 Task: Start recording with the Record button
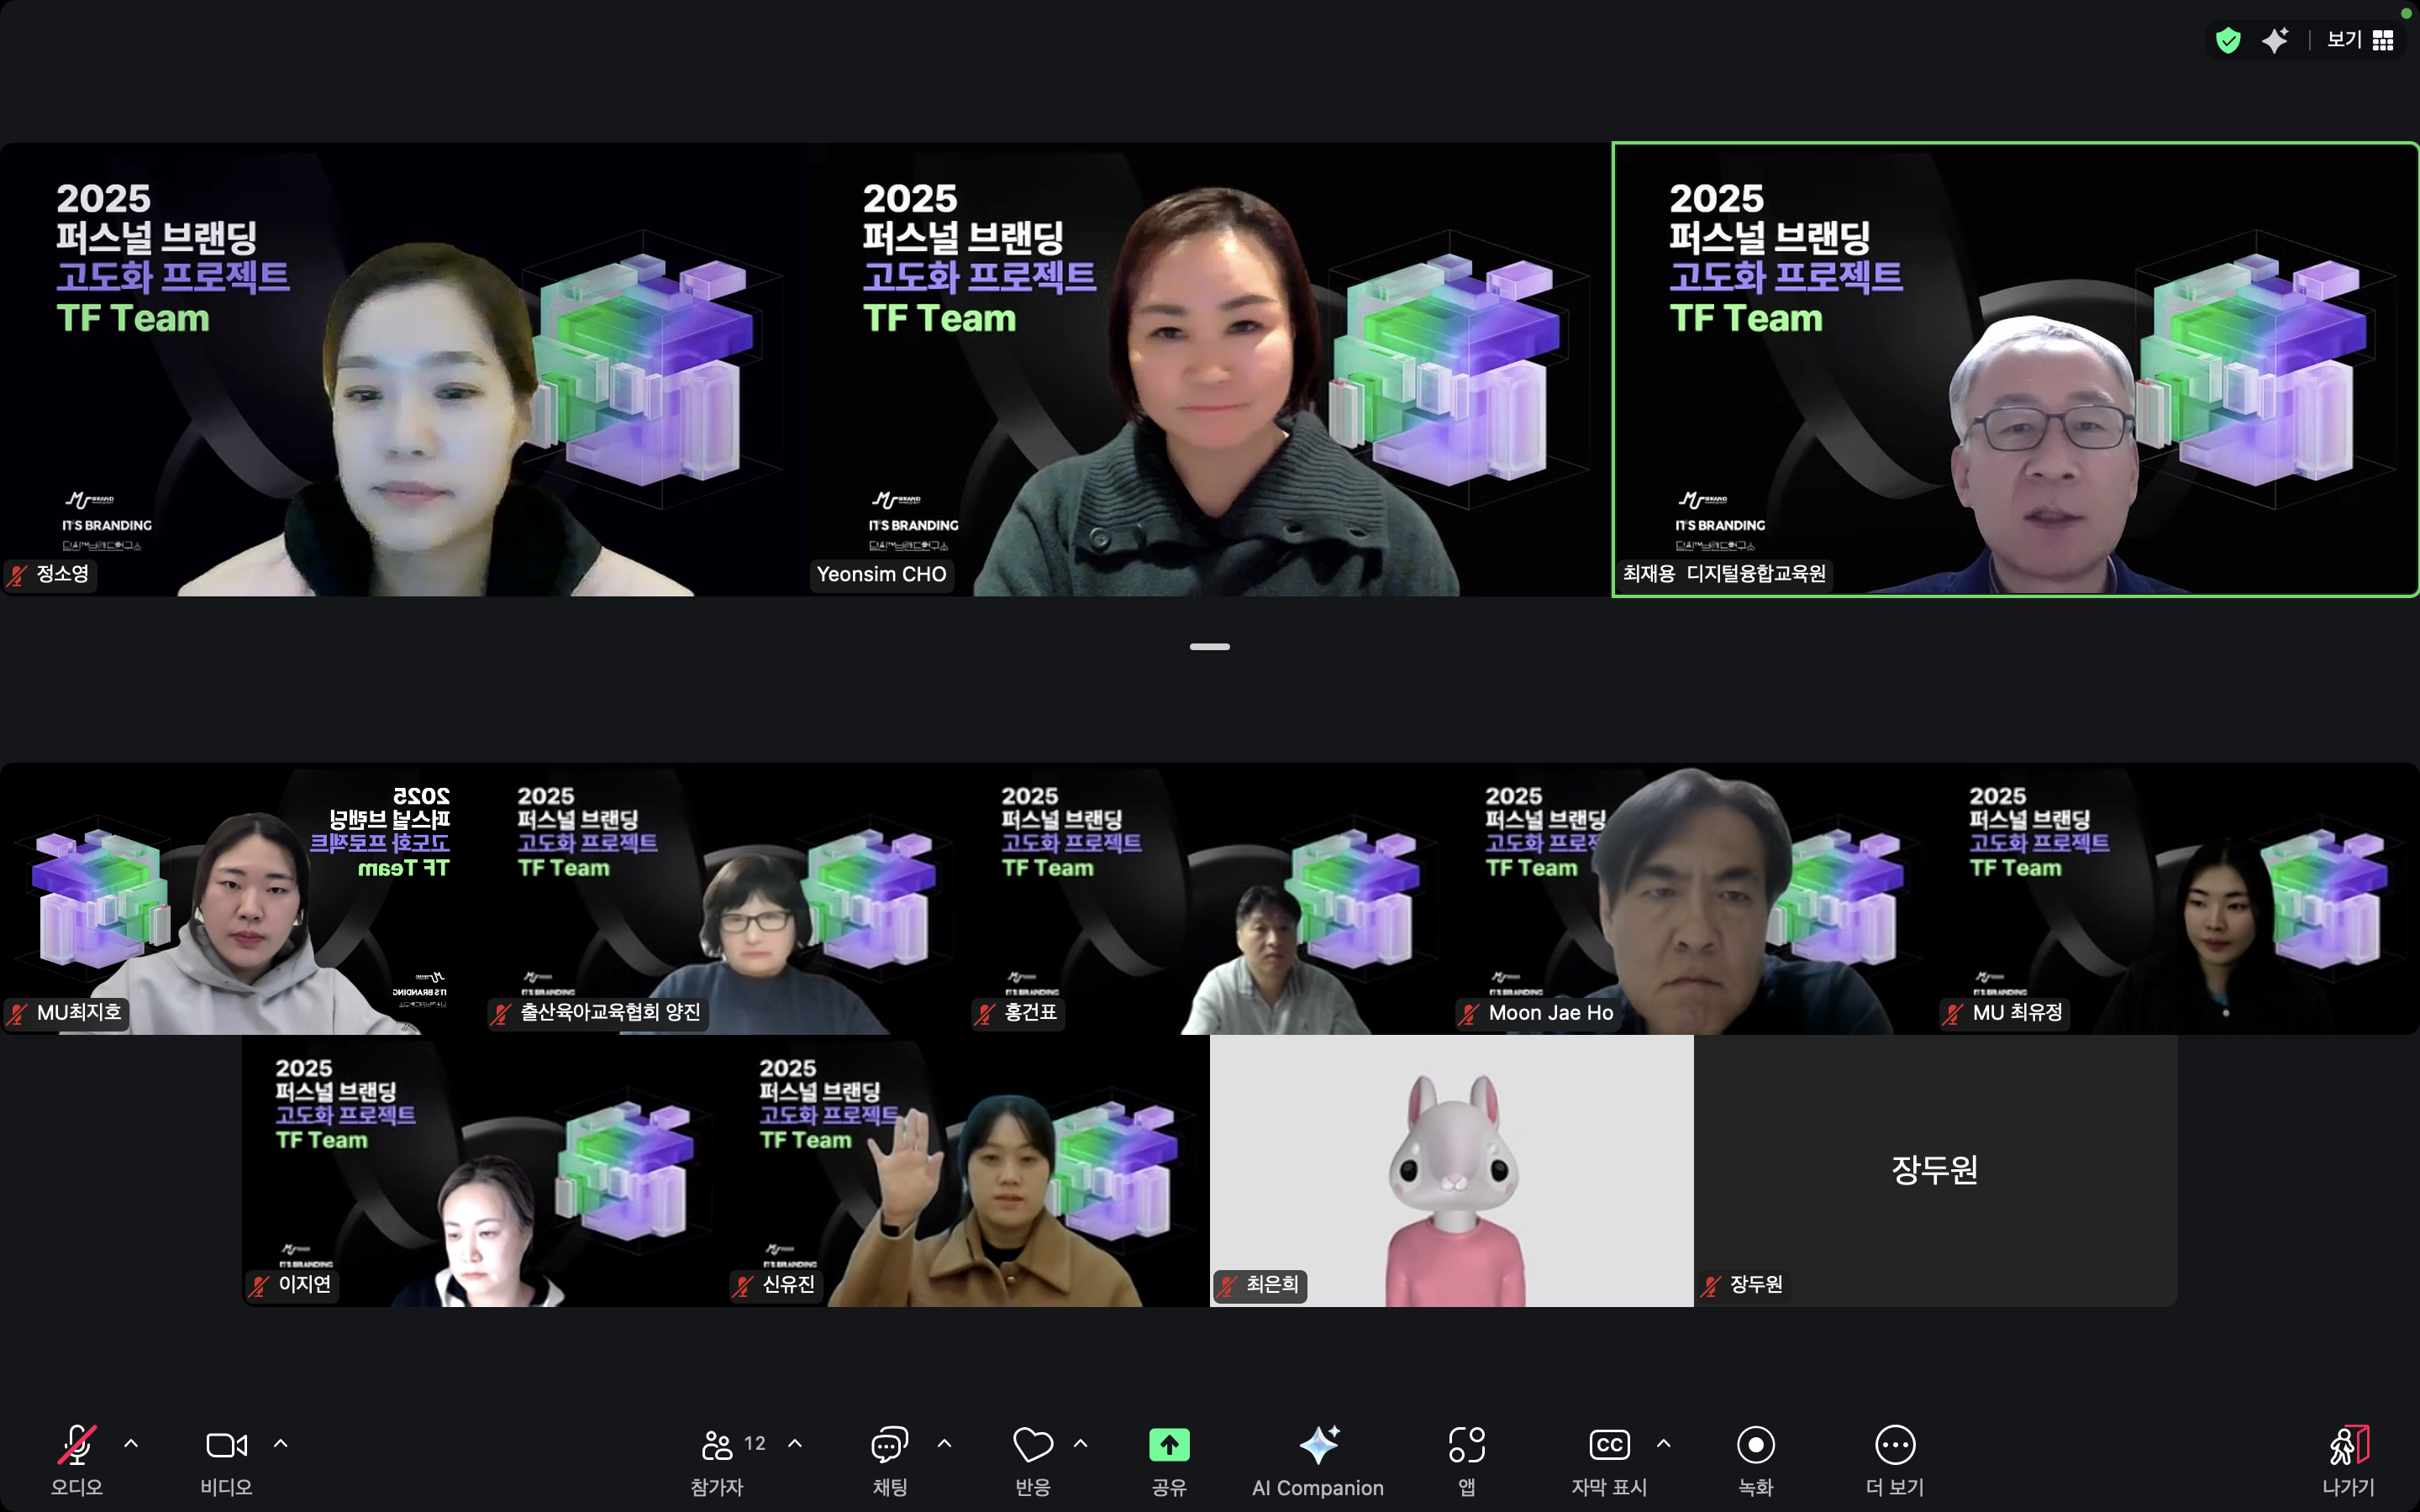[1755, 1445]
